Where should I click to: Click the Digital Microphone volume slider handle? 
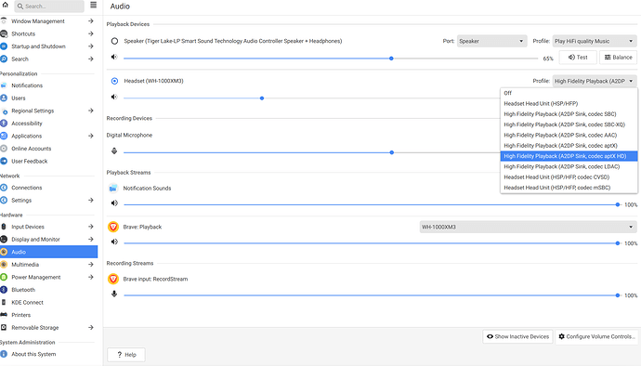392,152
